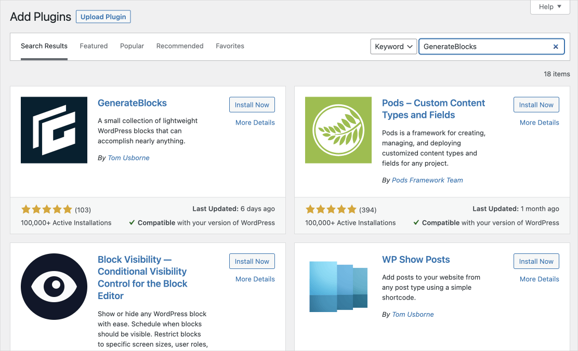Click GenerateBlocks "100,000+ Active Installations" text
Viewport: 578px width, 351px height.
coord(66,223)
